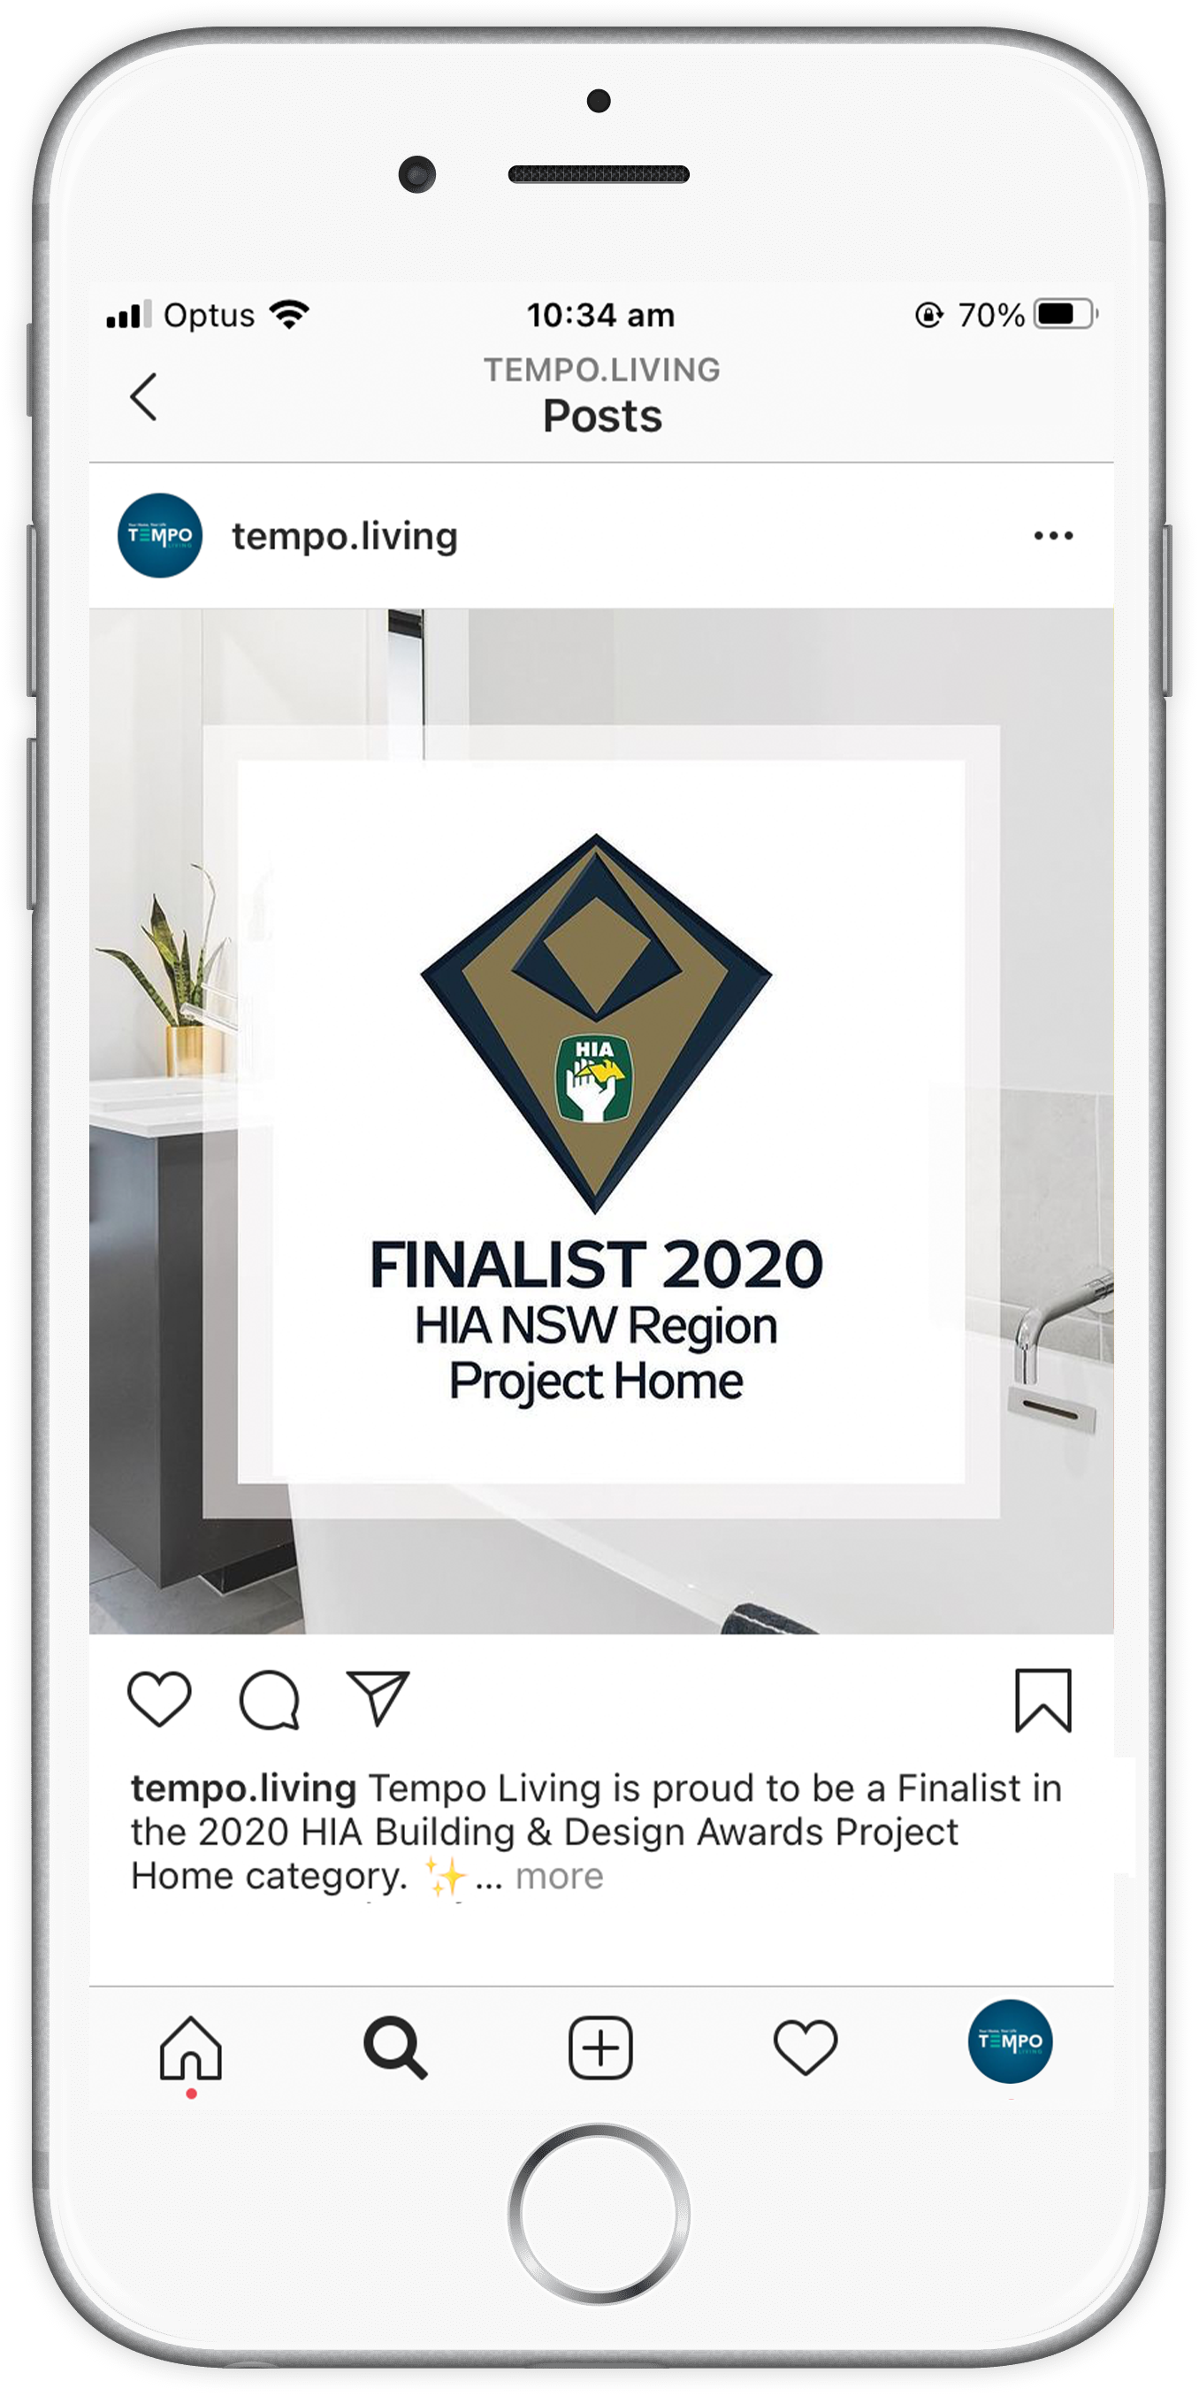Tap the Posts header title

[x=603, y=416]
